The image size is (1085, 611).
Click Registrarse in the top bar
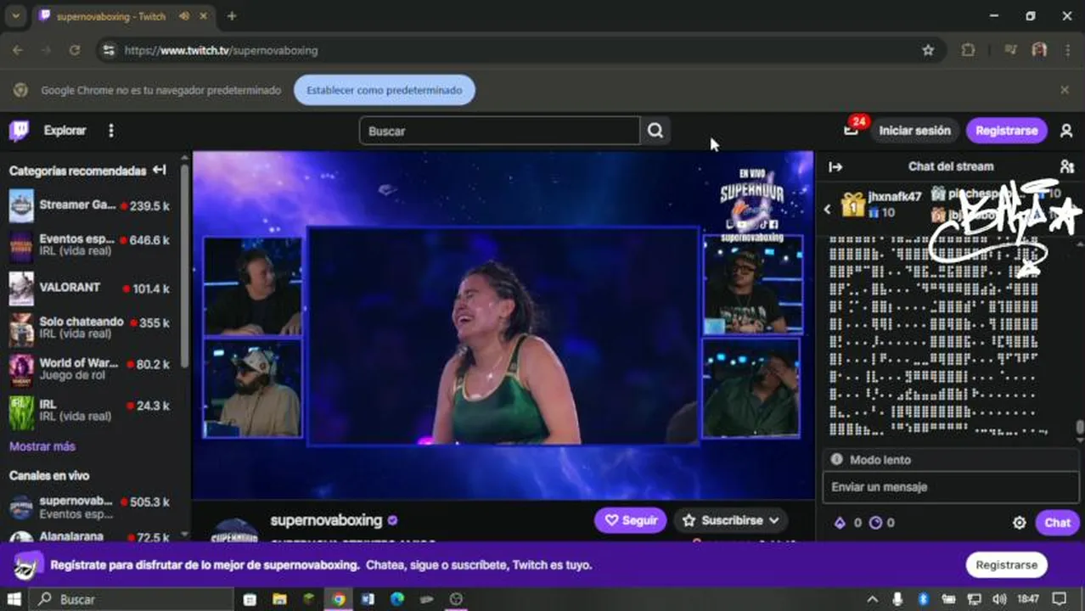[x=1006, y=131]
